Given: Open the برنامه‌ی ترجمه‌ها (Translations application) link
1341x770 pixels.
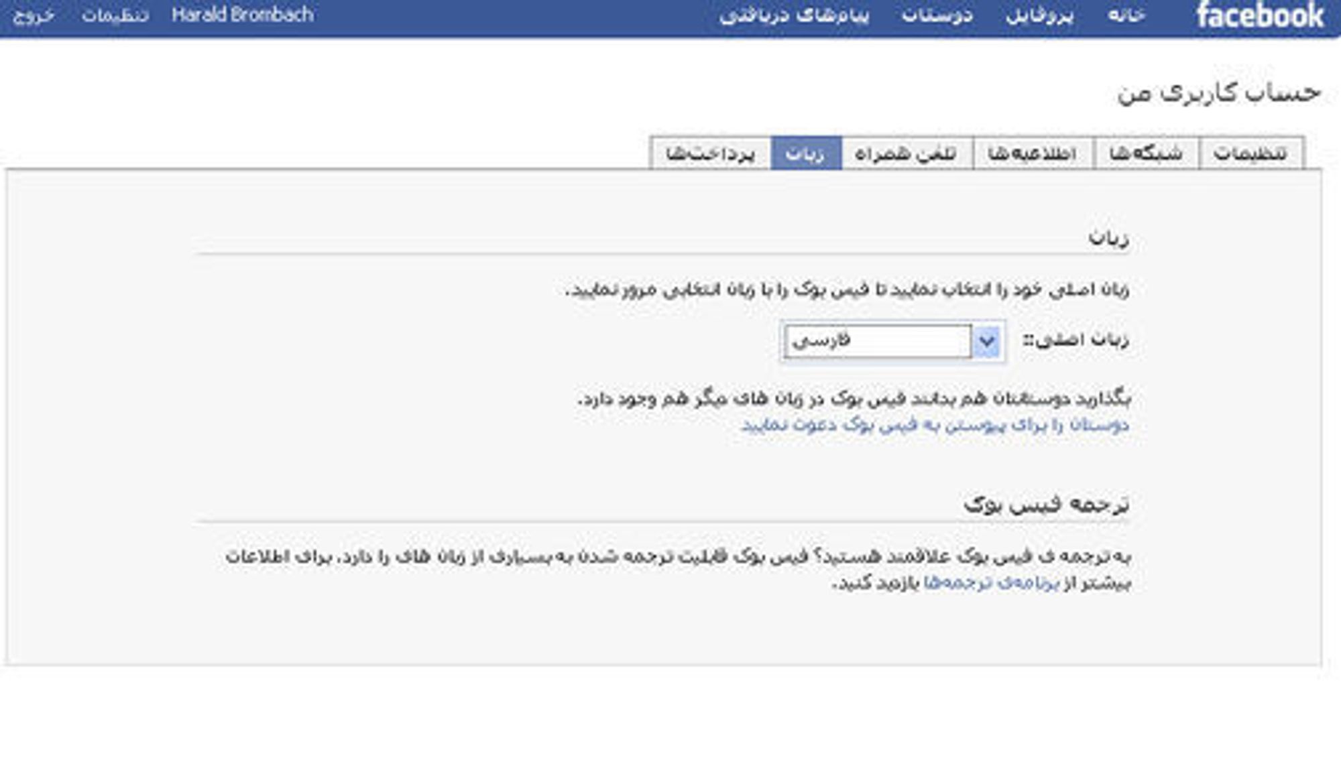Looking at the screenshot, I should pos(991,583).
